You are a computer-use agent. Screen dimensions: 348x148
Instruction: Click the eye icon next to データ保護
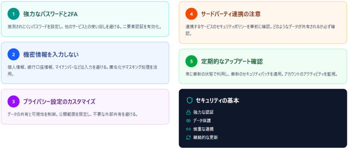point(188,121)
